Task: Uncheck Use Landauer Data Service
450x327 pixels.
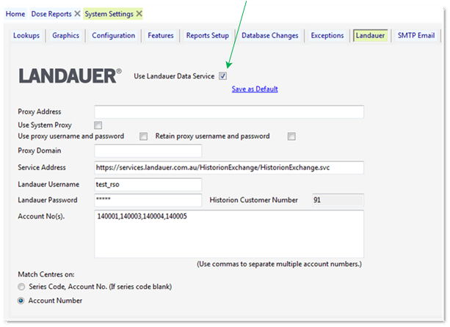Action: click(x=222, y=76)
